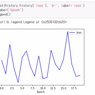Screen dimensions: 95x95
Task: Click the code cell line with history.history
Action: 42,6
